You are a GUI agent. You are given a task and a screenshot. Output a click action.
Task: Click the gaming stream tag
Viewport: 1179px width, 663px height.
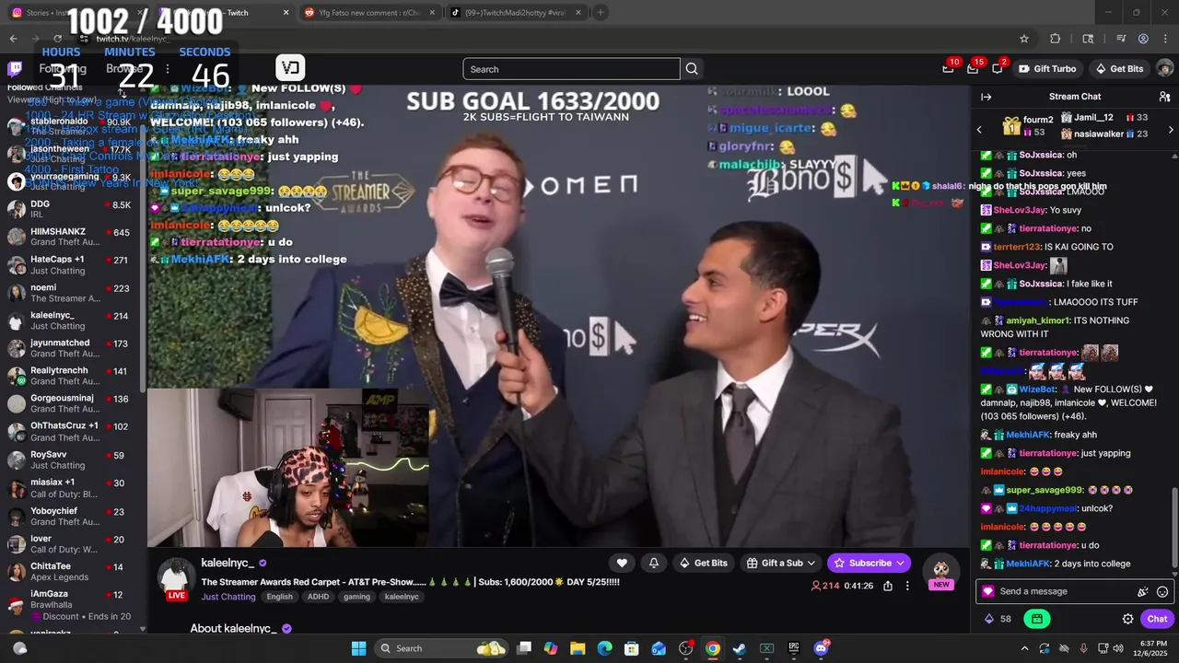[356, 597]
